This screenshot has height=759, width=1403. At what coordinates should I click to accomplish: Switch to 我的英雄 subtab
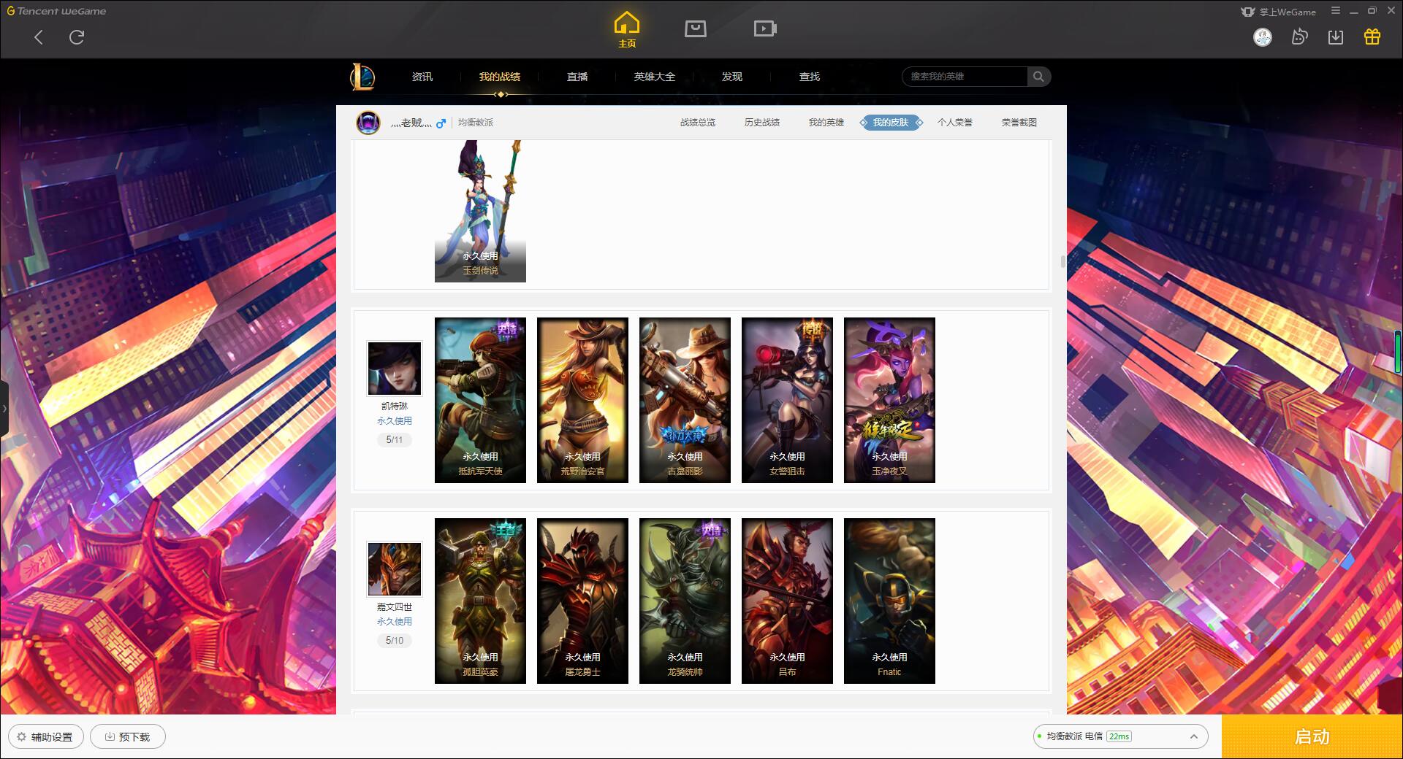pos(826,123)
